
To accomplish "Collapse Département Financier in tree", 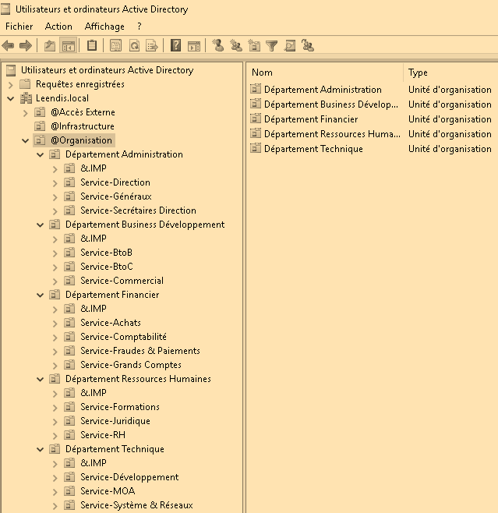I will click(41, 295).
